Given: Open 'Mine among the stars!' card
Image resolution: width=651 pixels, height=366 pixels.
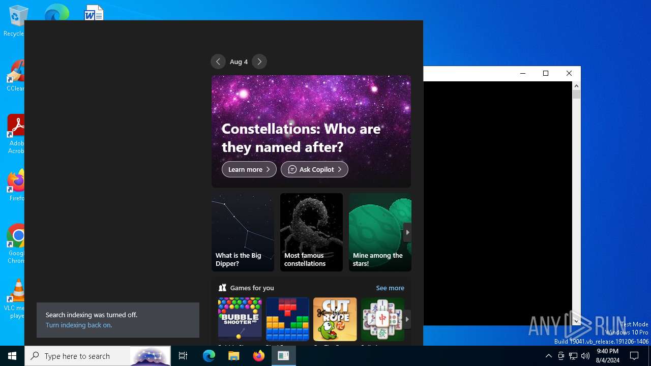Looking at the screenshot, I should tap(380, 232).
